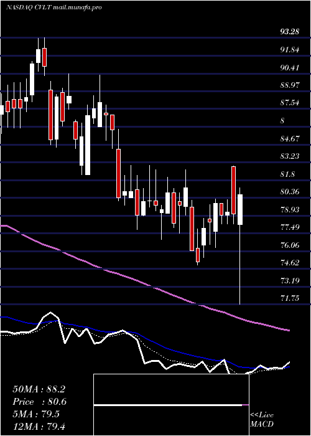The image size is (311, 436).
Task: Select the 73.19 price axis label
Action: pyautogui.click(x=290, y=280)
